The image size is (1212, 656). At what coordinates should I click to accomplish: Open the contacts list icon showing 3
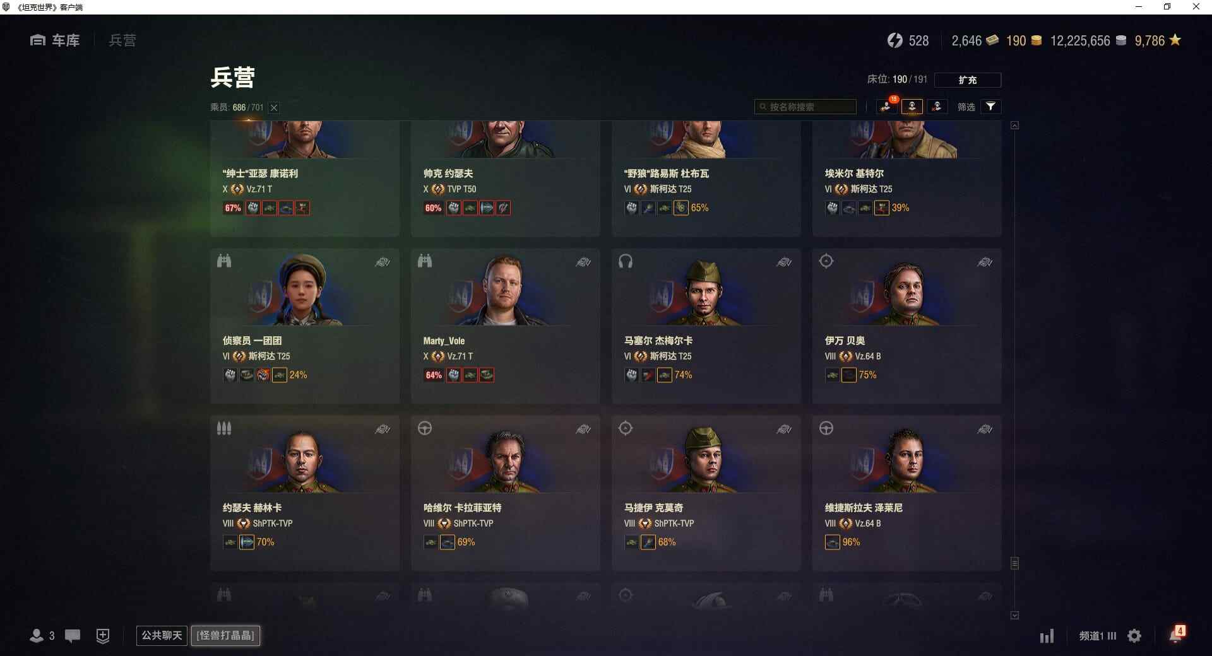pyautogui.click(x=42, y=636)
